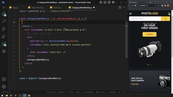Click the hero camera lens image
This screenshot has height=97, width=173.
pos(150,49)
